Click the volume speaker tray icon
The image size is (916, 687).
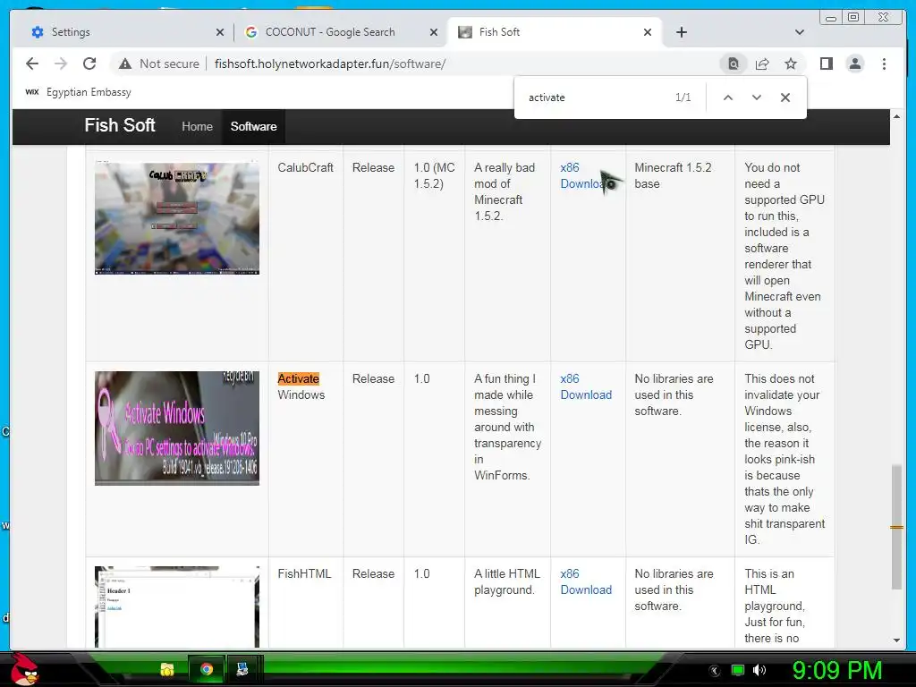coord(759,670)
